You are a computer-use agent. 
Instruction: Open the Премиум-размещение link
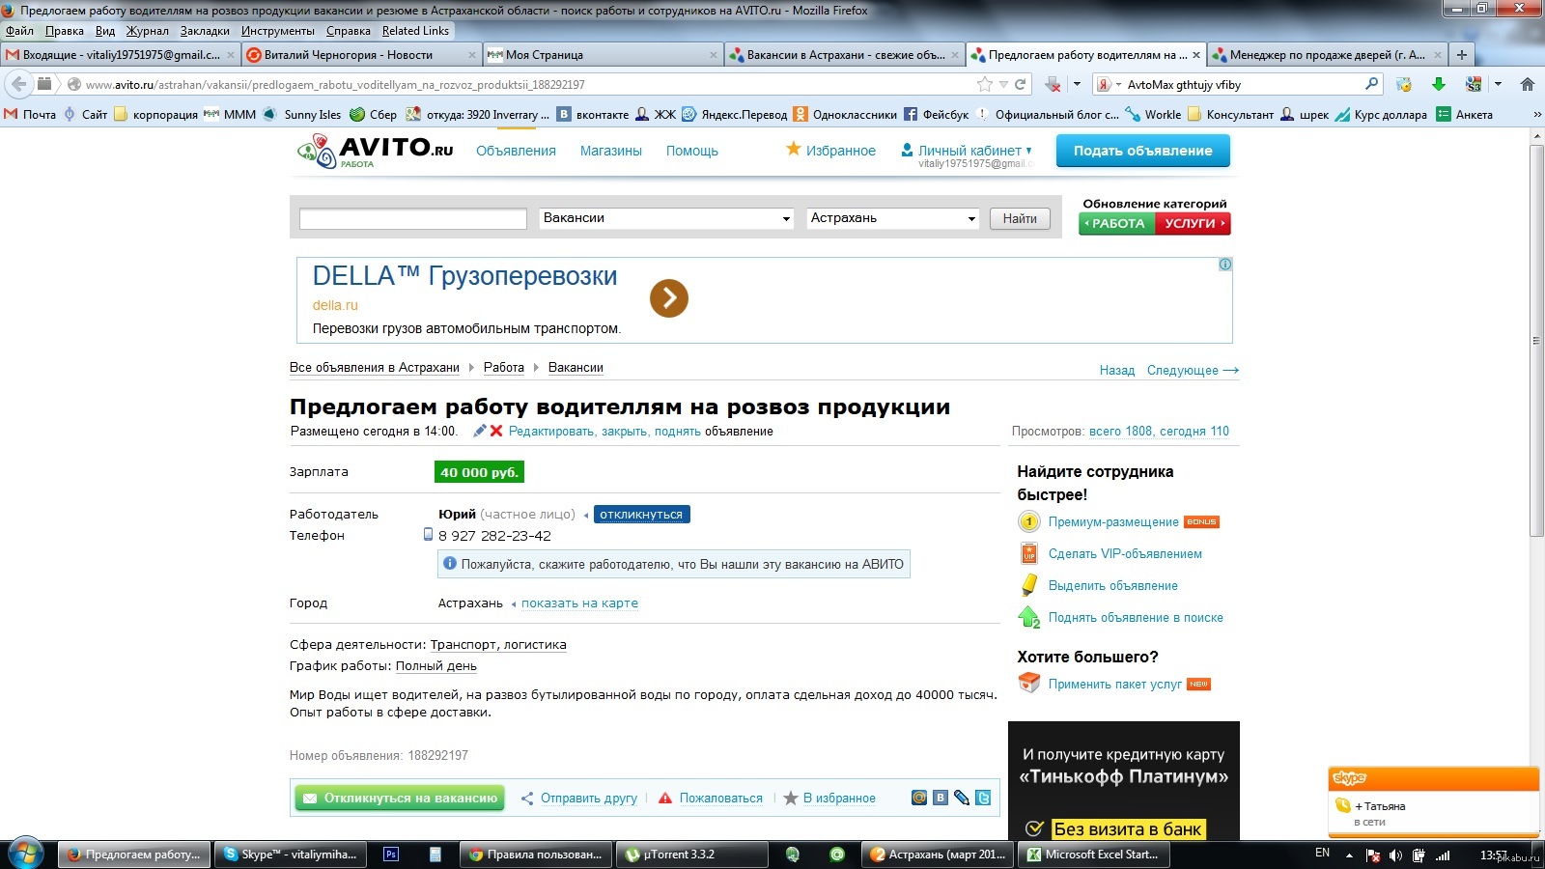(x=1113, y=522)
